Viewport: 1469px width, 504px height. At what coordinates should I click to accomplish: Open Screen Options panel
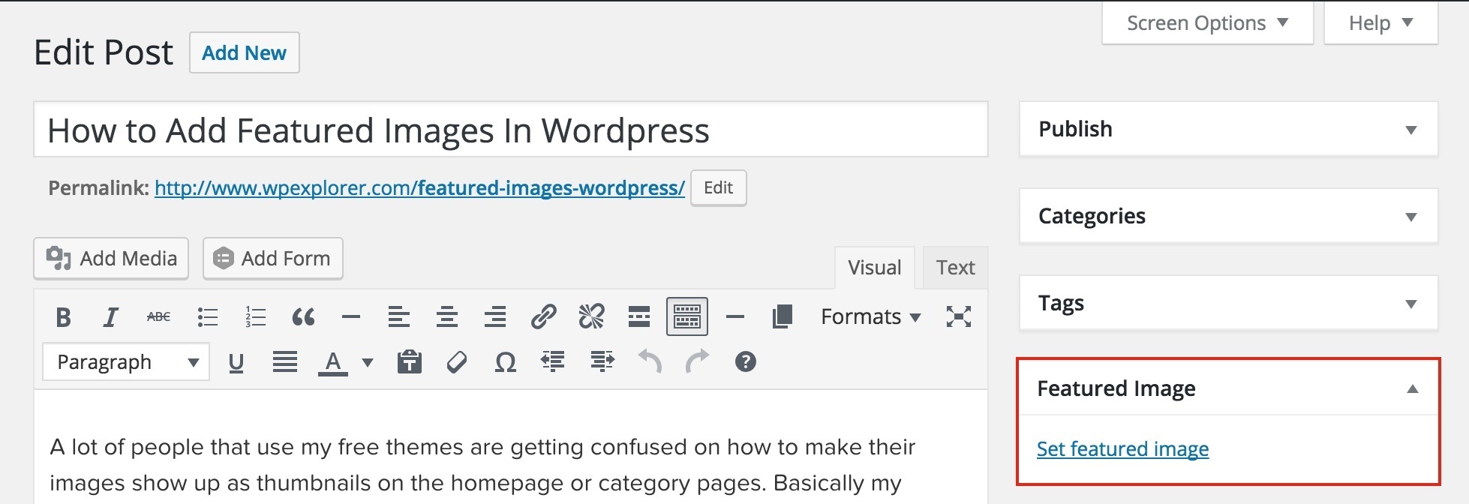point(1208,23)
